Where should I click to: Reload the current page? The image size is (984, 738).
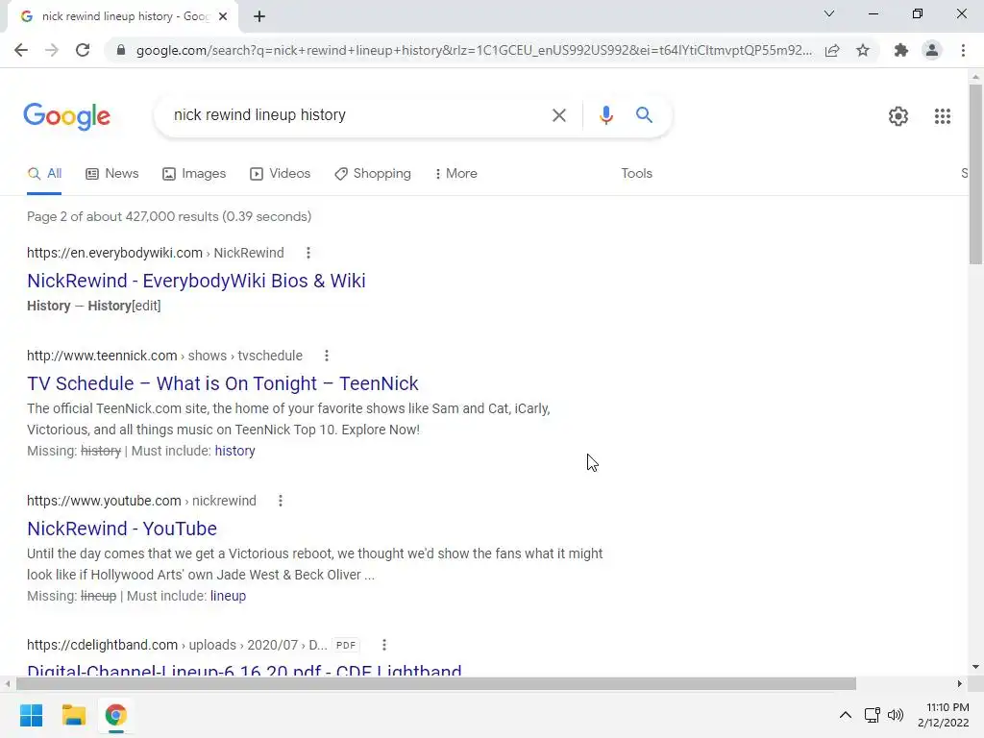pyautogui.click(x=83, y=50)
